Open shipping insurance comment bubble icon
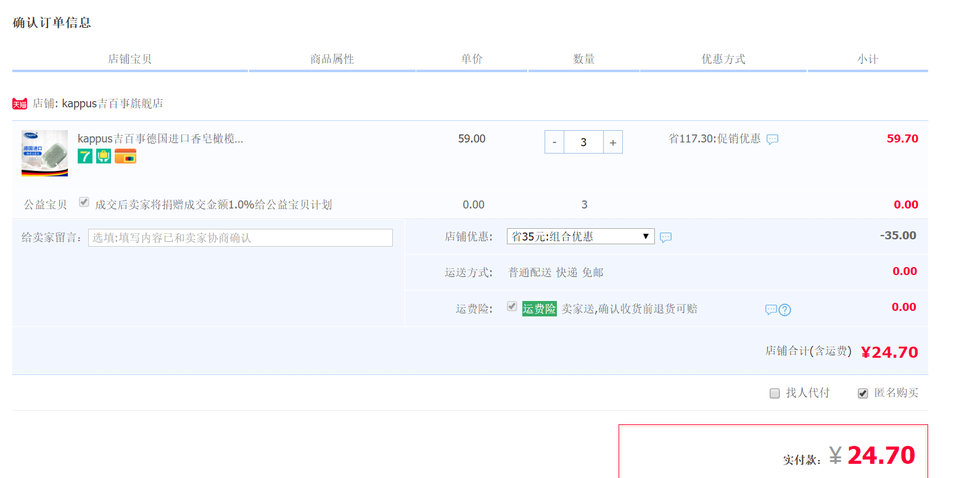This screenshot has height=478, width=975. tap(771, 310)
